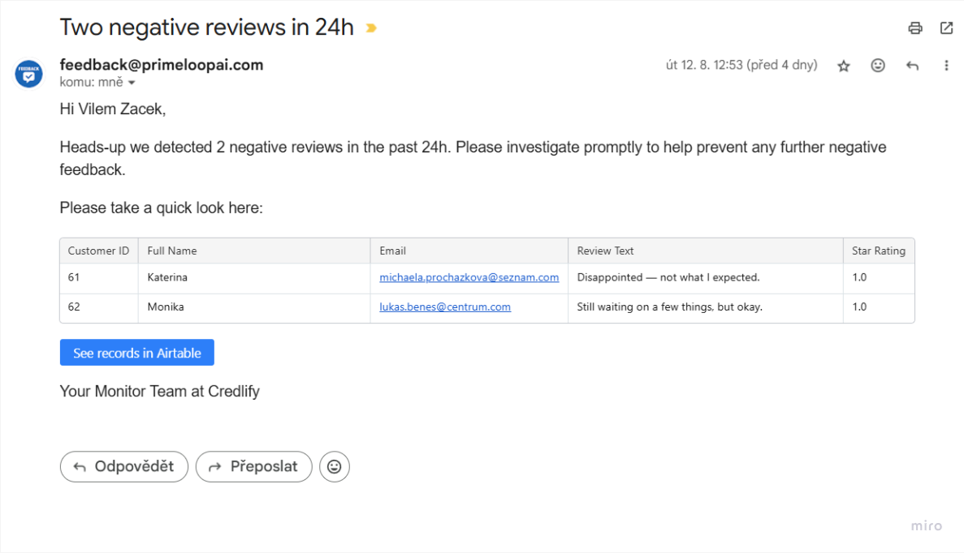
Task: Select the Katerina name cell
Action: click(x=167, y=277)
